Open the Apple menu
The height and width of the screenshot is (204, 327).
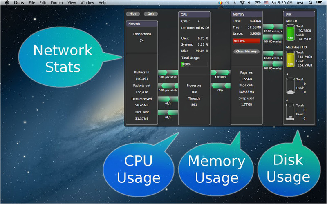pos(7,3)
